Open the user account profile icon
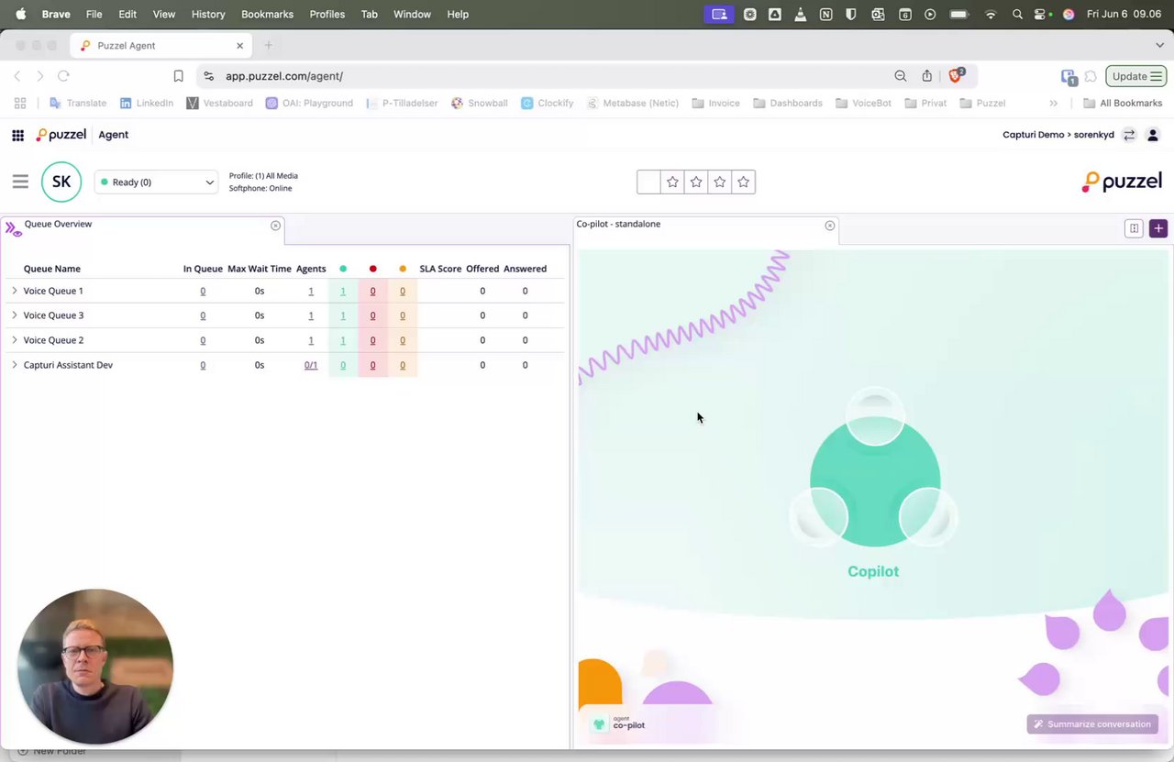Viewport: 1174px width, 762px height. [x=1153, y=135]
